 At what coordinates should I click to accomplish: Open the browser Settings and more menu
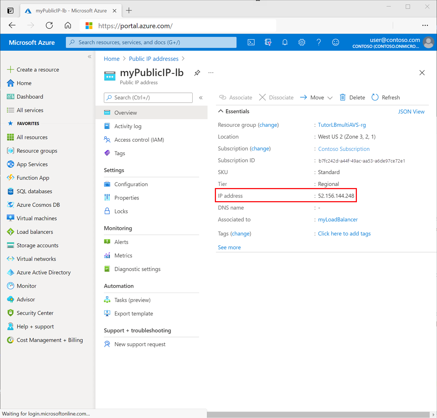coord(425,25)
